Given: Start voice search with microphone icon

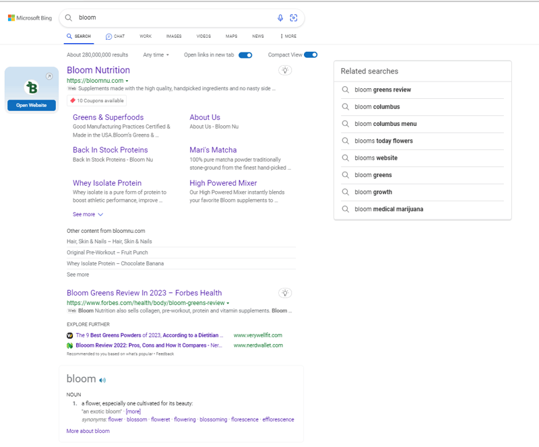Looking at the screenshot, I should click(x=280, y=18).
